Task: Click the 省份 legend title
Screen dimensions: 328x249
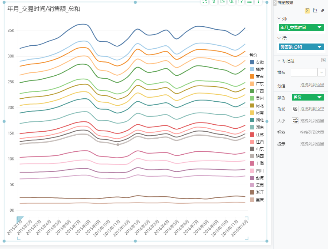Action: coord(253,55)
